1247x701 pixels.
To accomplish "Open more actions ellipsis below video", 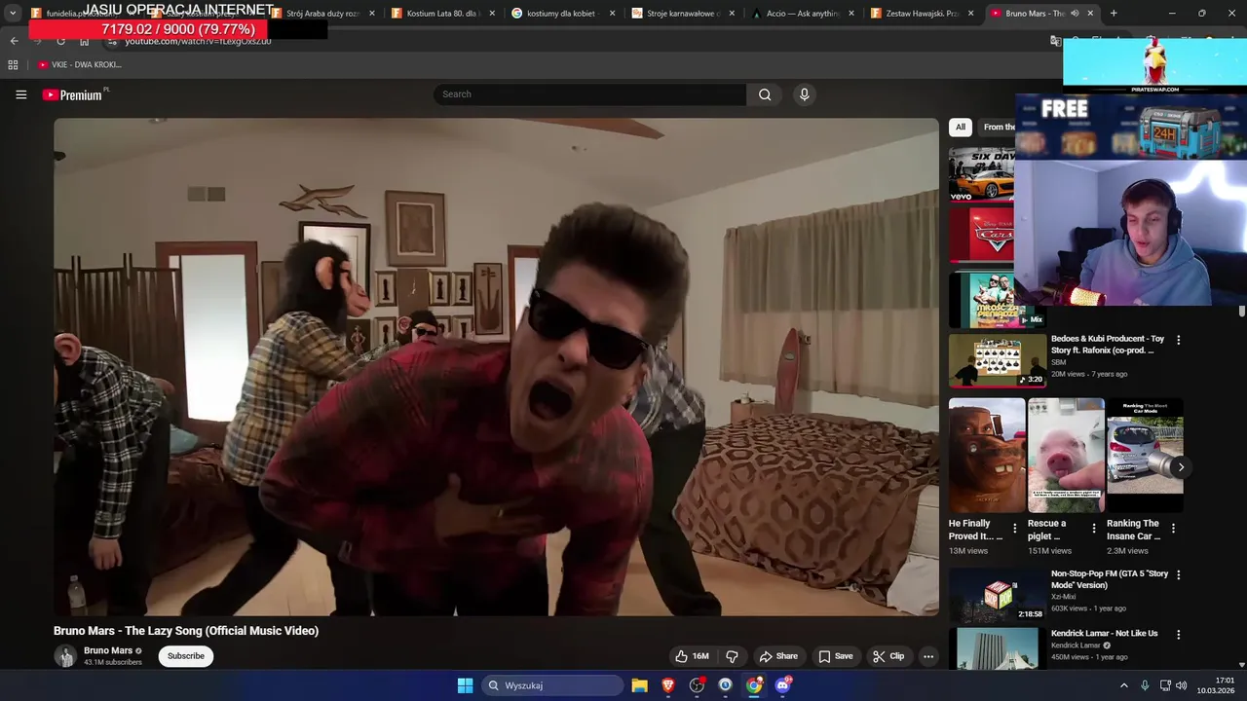I will [x=928, y=656].
